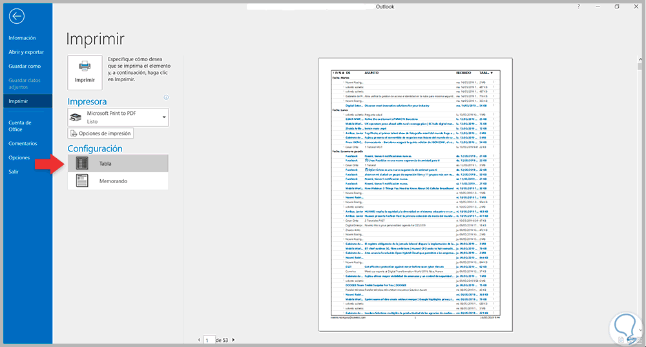Click the Guardar datos adjuntos item

click(25, 83)
